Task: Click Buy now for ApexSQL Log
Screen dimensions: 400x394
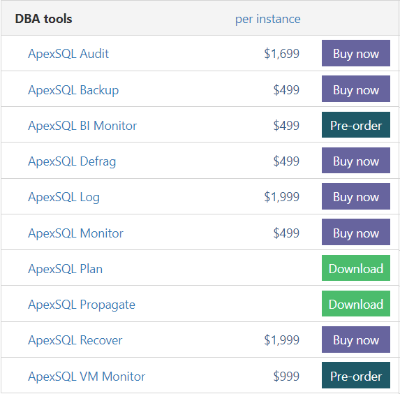Action: tap(356, 196)
